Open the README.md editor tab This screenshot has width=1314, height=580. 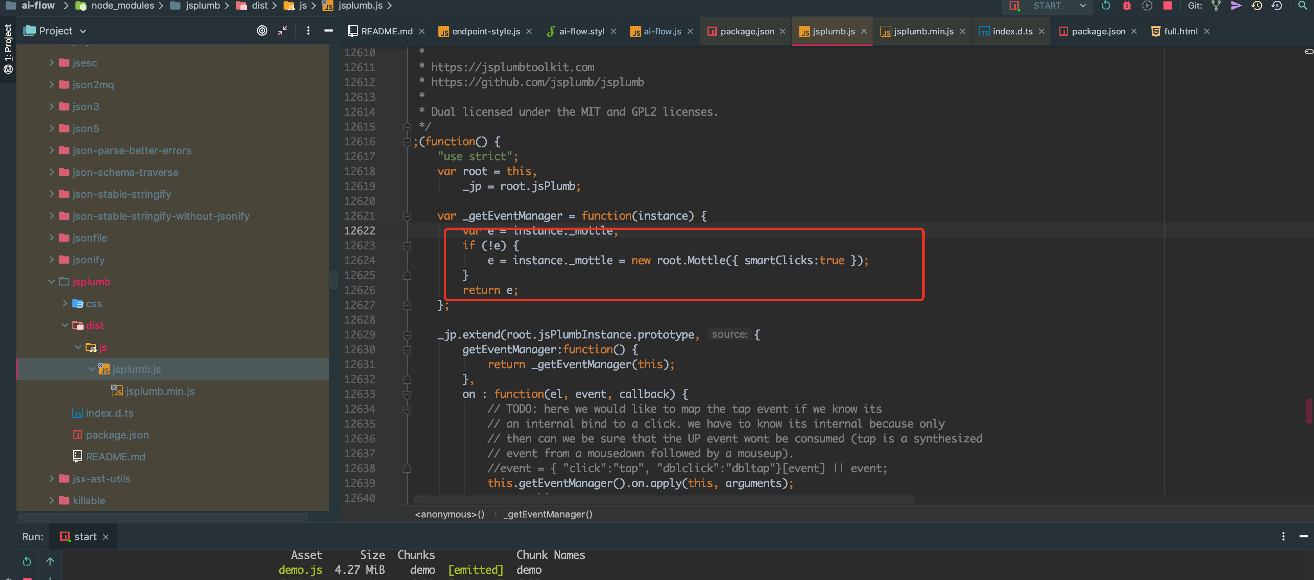(x=386, y=31)
